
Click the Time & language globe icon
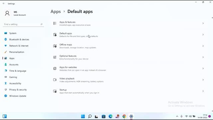(x=6, y=71)
